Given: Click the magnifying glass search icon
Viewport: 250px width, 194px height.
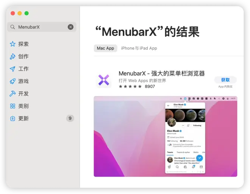Looking at the screenshot, I should tap(12, 27).
